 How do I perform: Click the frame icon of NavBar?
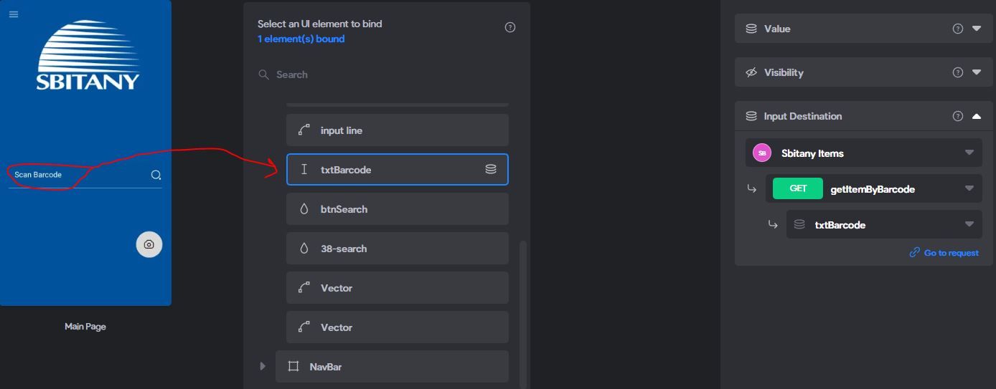(293, 367)
